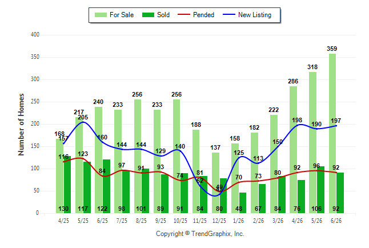Image resolution: width=369 pixels, height=248 pixels.
Task: Click the 256 For Sale bar for 10/25
Action: pyautogui.click(x=177, y=157)
